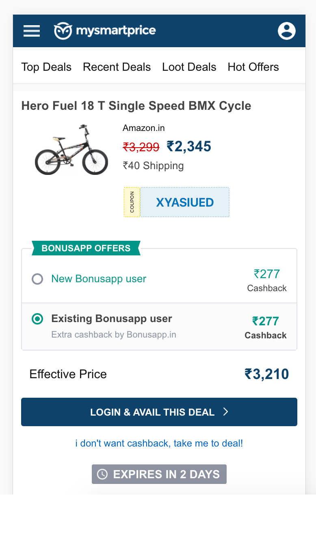Click the arrow on the login button

tap(226, 412)
